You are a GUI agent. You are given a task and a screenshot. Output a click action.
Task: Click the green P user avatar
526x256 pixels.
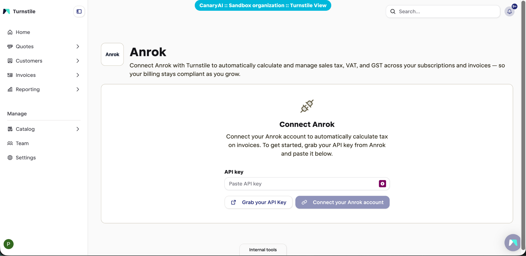tap(8, 244)
